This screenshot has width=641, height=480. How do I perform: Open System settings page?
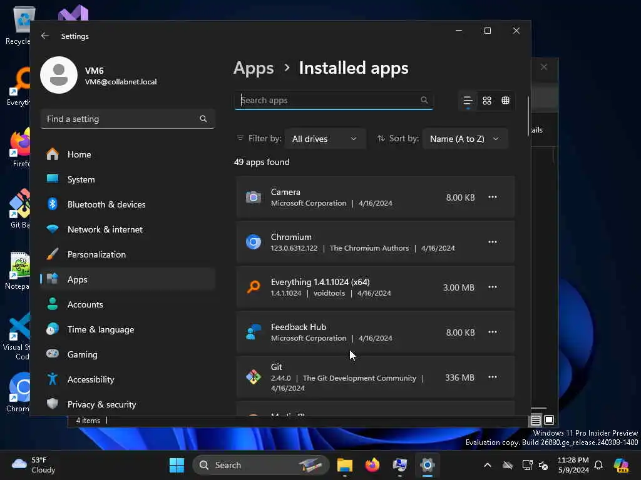pyautogui.click(x=128, y=179)
